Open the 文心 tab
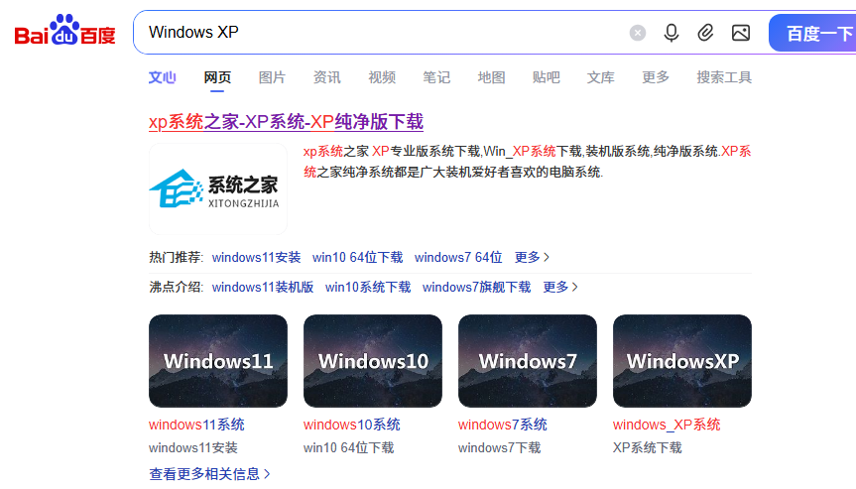856x489 pixels. 162,77
